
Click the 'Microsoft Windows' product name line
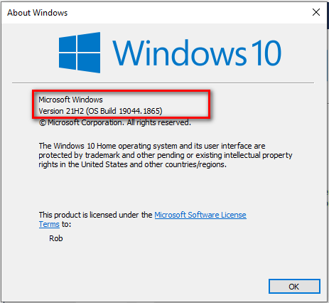point(70,100)
